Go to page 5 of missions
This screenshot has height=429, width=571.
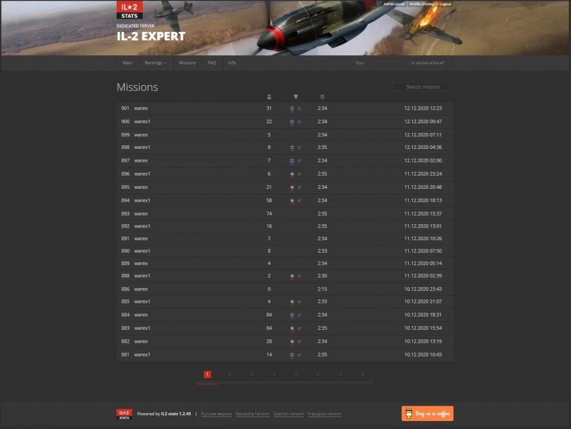296,374
